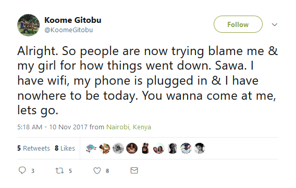Viewport: 296px width, 188px height.
Task: Open fourth liker avatar with dark red background
Action: tap(132, 149)
